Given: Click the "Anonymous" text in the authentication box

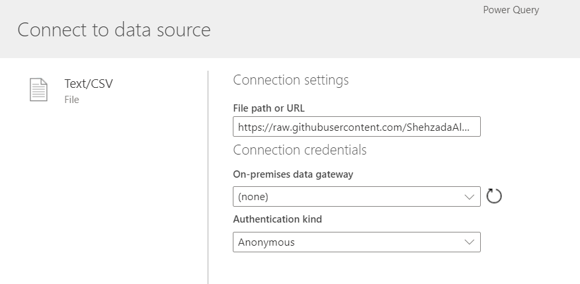Looking at the screenshot, I should [x=267, y=242].
